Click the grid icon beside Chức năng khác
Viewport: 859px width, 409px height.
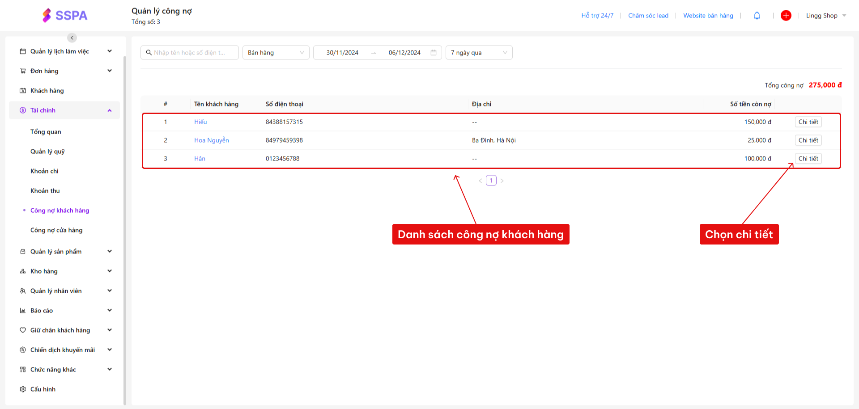[x=23, y=370]
